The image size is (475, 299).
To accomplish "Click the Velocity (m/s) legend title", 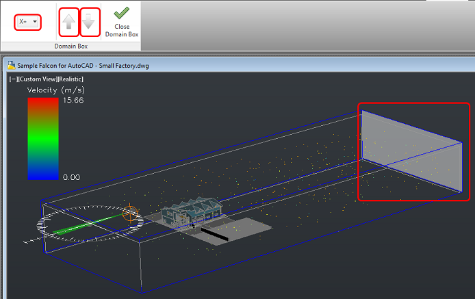I will [56, 90].
